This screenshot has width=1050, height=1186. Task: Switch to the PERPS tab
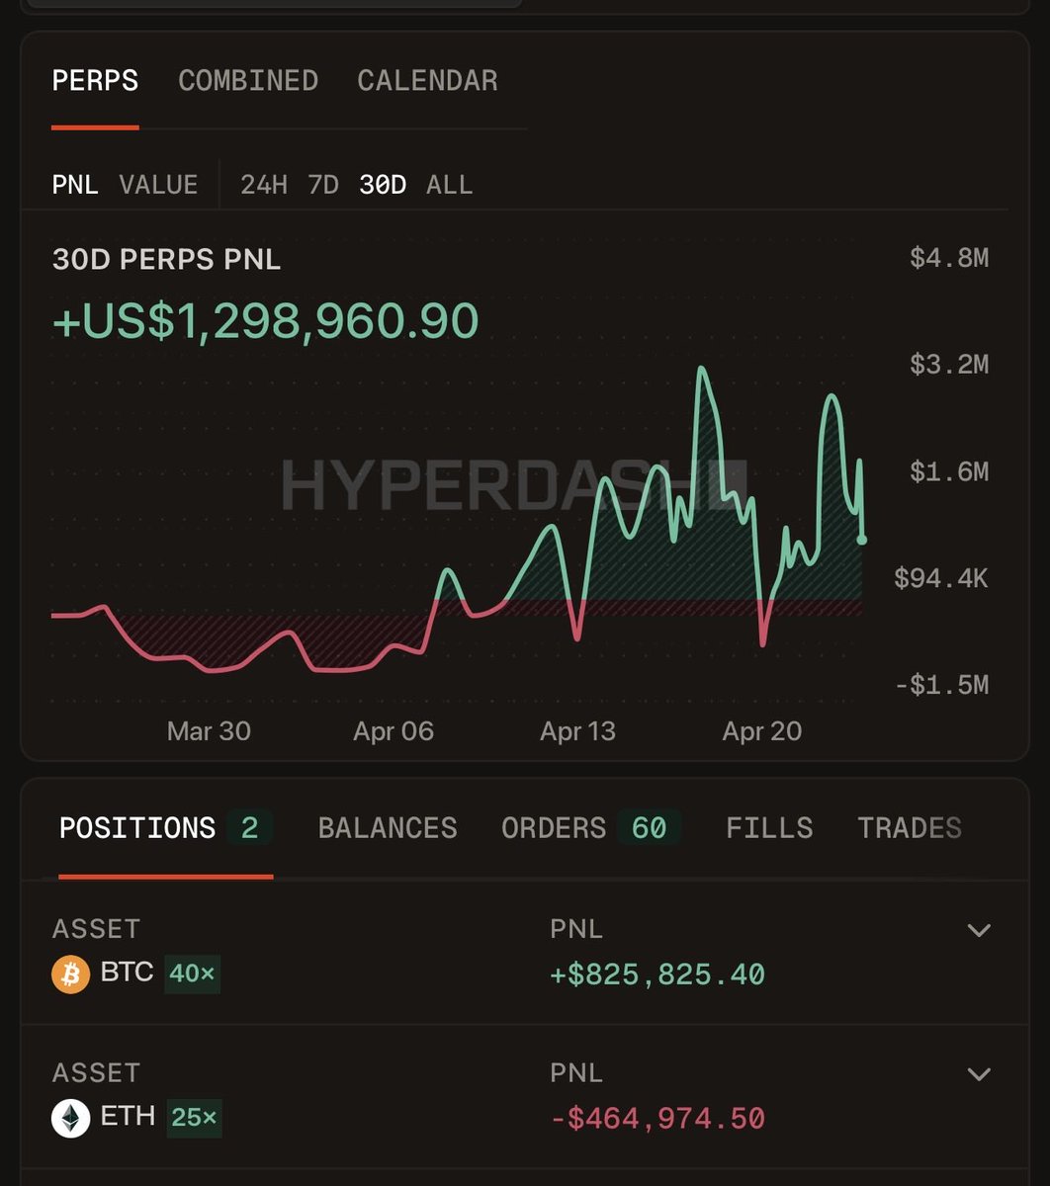tap(95, 81)
